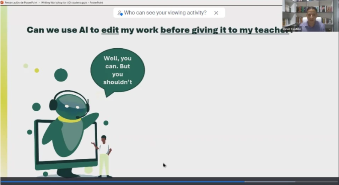Screen dimensions: 339x185
Task: Dismiss the viewing activity banner with the X
Action: click(x=216, y=13)
